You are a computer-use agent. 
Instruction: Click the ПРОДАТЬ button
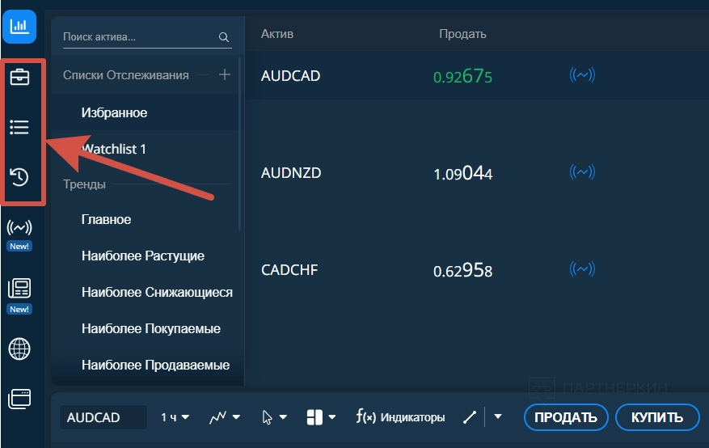tap(566, 417)
